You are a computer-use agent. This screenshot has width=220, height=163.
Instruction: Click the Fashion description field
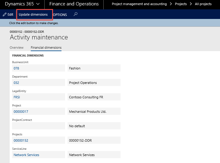(x=94, y=68)
